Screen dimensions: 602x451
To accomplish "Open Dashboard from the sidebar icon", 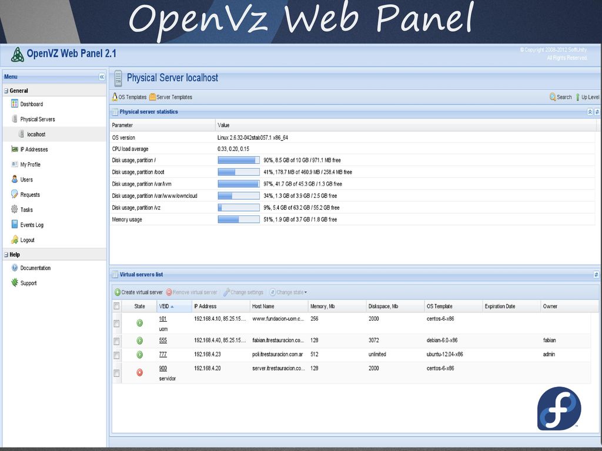I will pyautogui.click(x=15, y=103).
